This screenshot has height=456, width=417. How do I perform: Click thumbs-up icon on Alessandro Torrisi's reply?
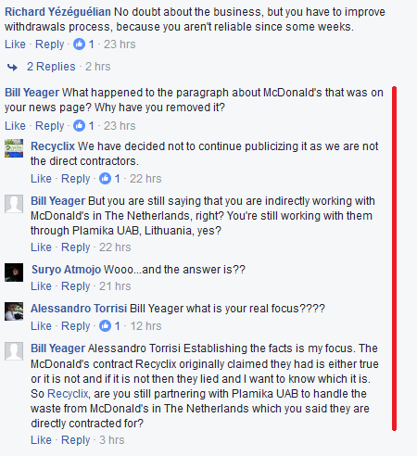105,326
